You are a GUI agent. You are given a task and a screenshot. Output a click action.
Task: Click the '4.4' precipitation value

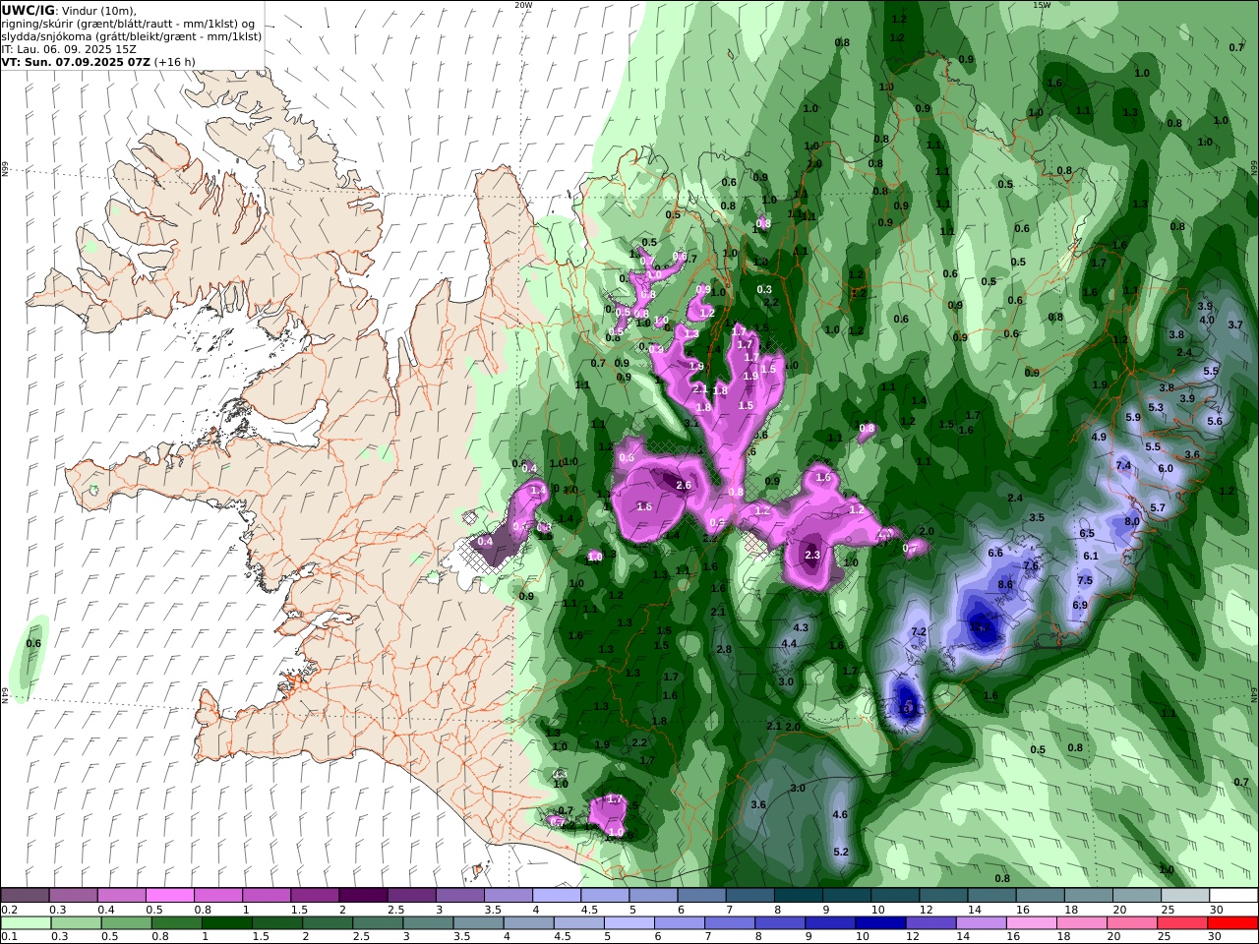click(x=789, y=643)
